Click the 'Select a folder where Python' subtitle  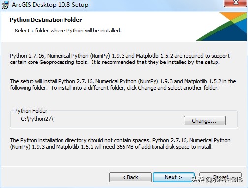coord(68,31)
